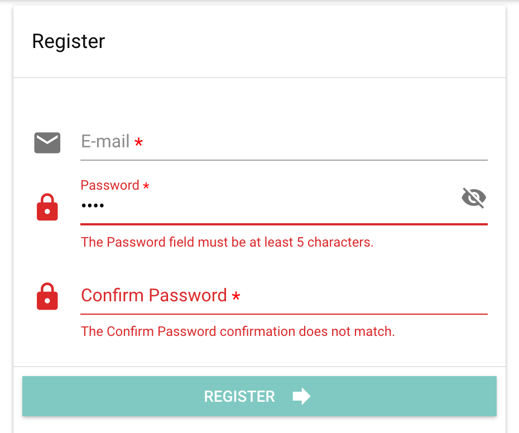Click the lock icon beside Confirm Password
This screenshot has width=519, height=433.
(47, 296)
